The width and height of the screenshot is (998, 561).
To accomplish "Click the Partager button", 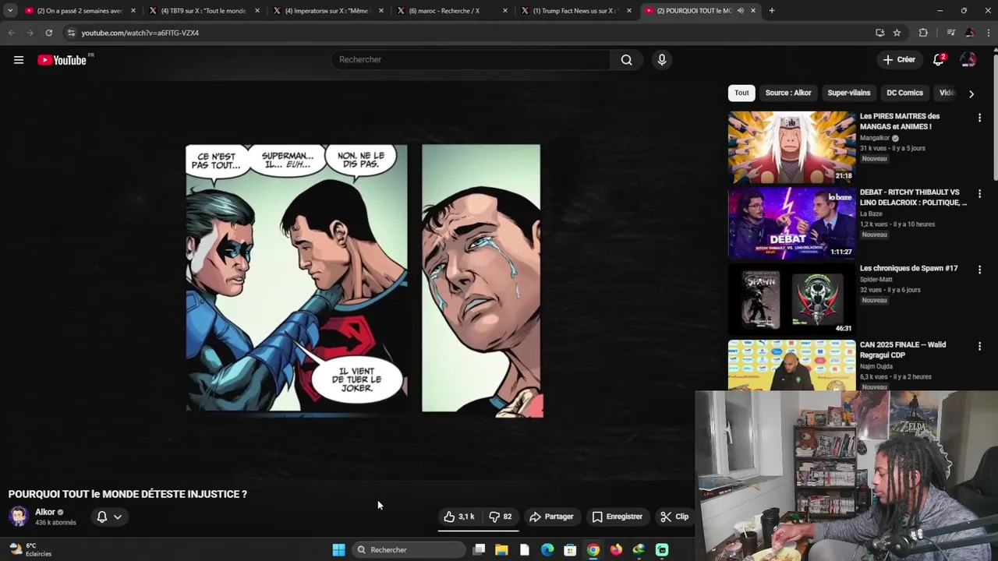I will (551, 517).
